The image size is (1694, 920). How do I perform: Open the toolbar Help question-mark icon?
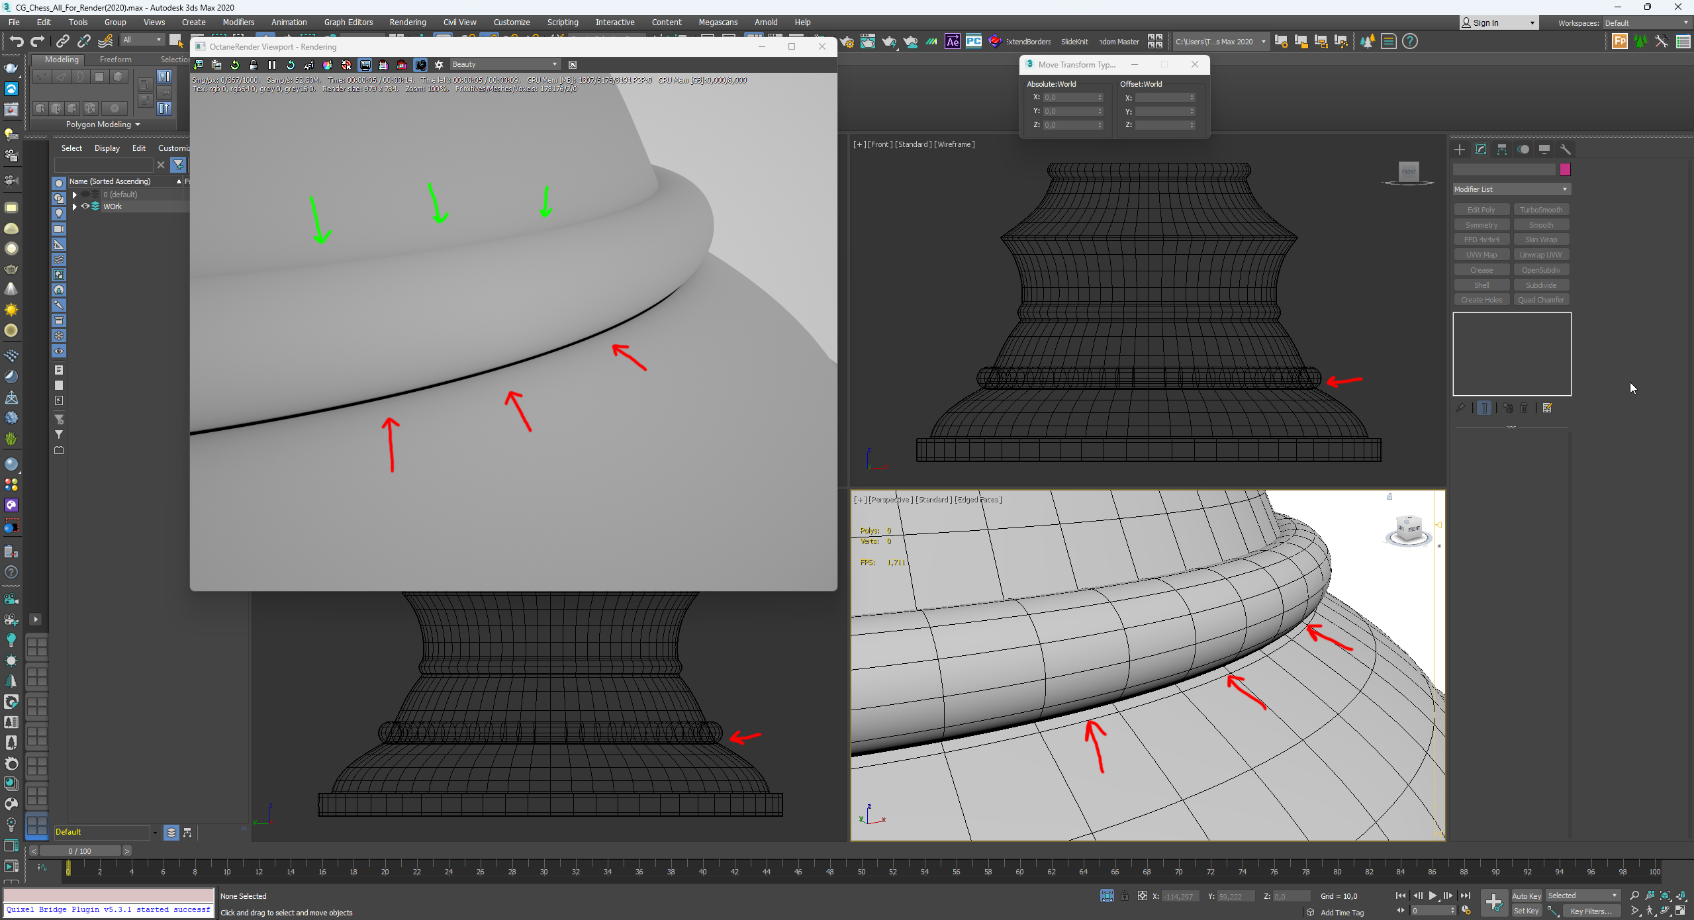pos(1410,42)
